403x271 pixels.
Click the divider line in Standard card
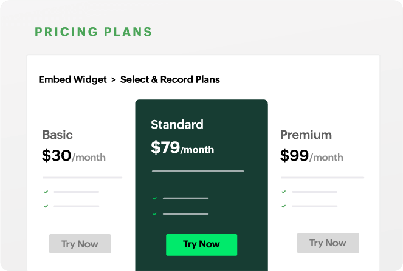(198, 172)
